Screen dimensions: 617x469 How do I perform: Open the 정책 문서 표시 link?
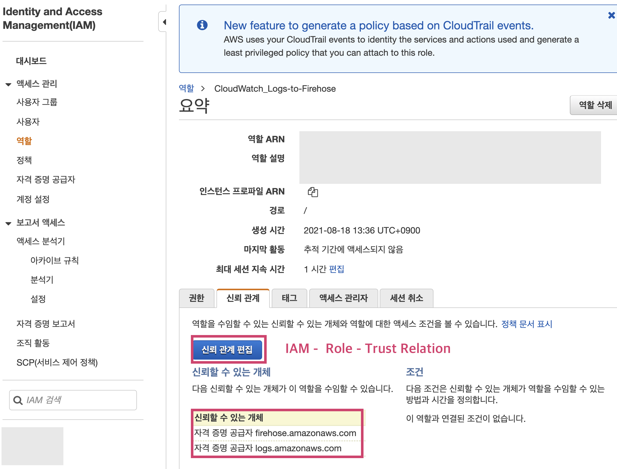(527, 324)
